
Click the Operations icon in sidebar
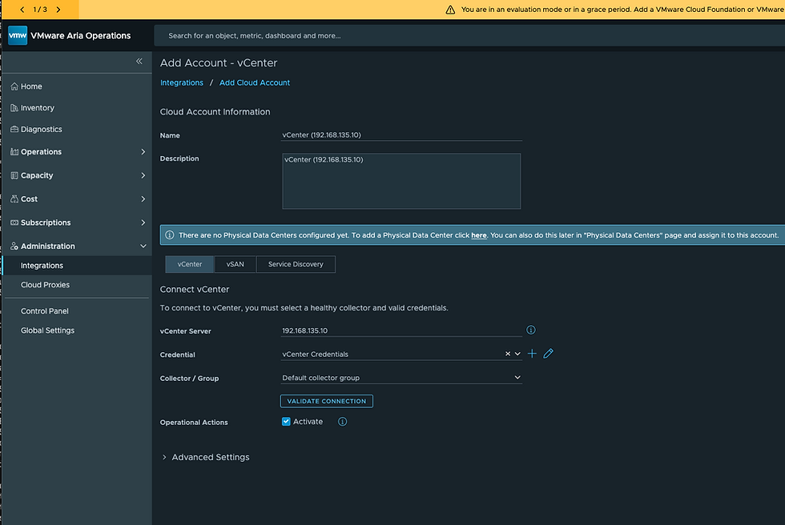point(14,152)
